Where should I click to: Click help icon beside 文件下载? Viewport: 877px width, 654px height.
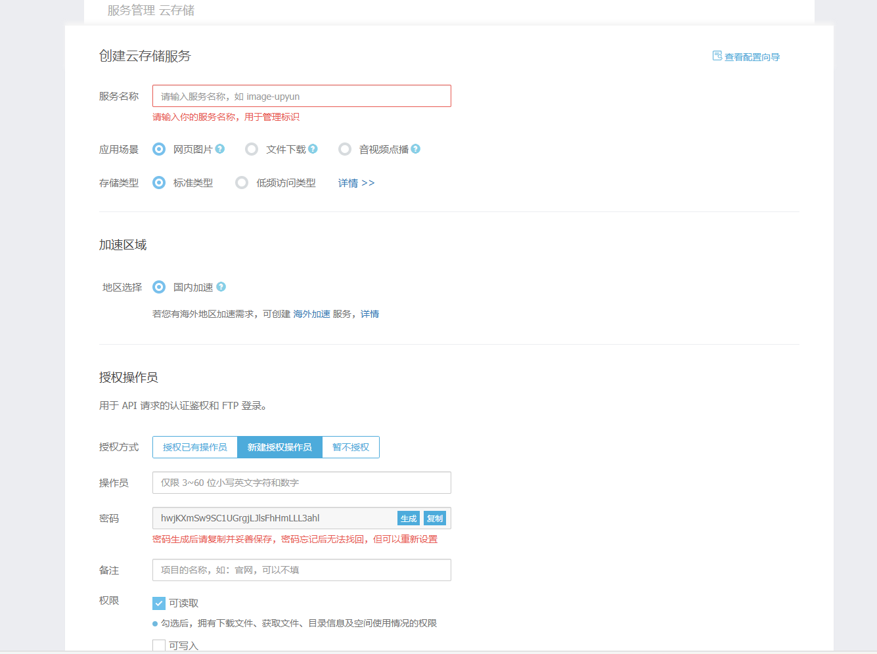tap(313, 149)
